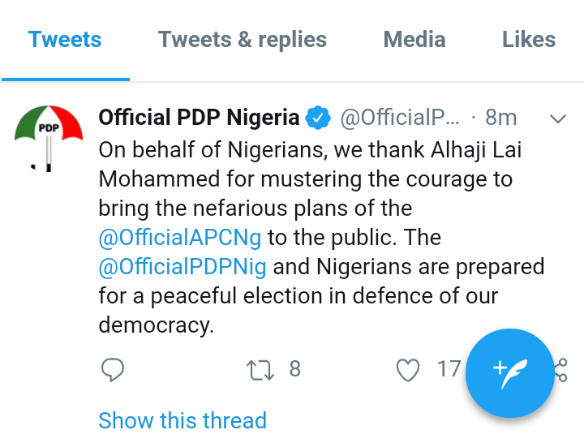Click the Official PDP Nigeria account name
Viewport: 584px width, 443px height.
[199, 118]
